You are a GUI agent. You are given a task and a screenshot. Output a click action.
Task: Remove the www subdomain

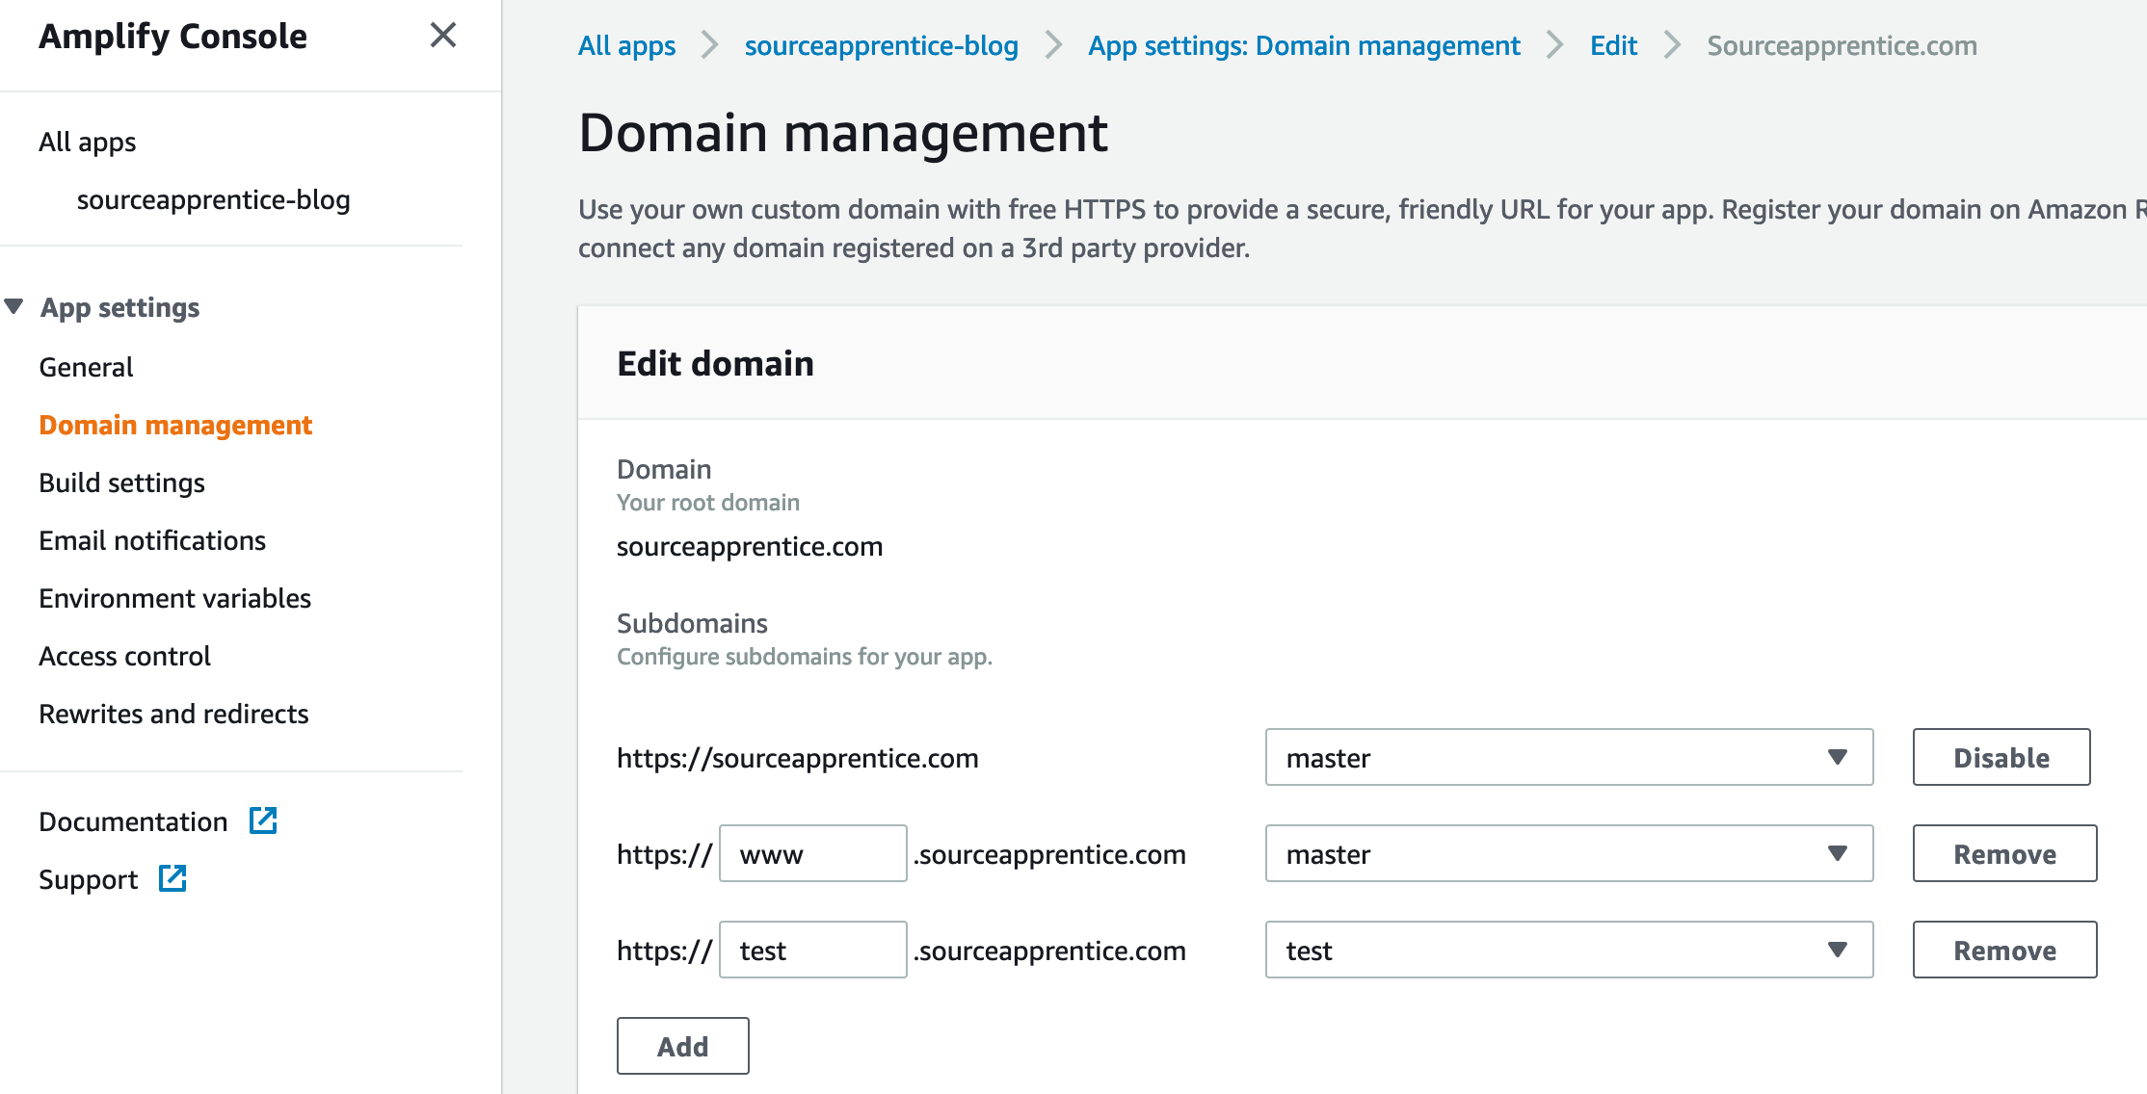click(x=2005, y=853)
